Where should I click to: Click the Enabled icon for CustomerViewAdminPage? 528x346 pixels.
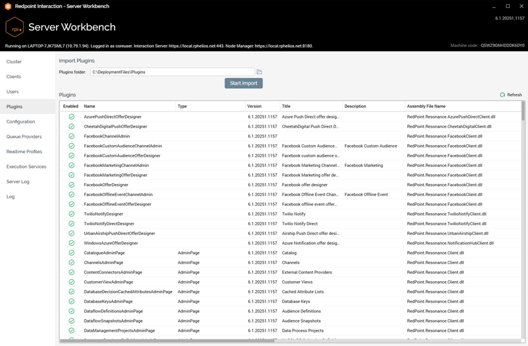[72, 282]
